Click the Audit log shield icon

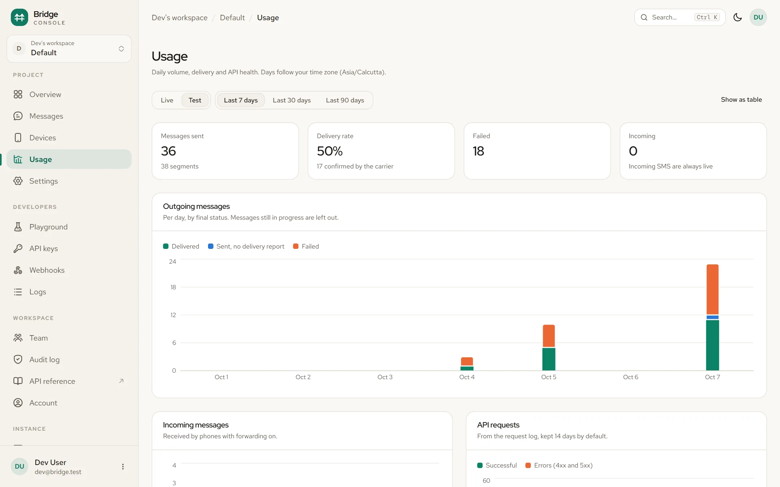pos(18,360)
